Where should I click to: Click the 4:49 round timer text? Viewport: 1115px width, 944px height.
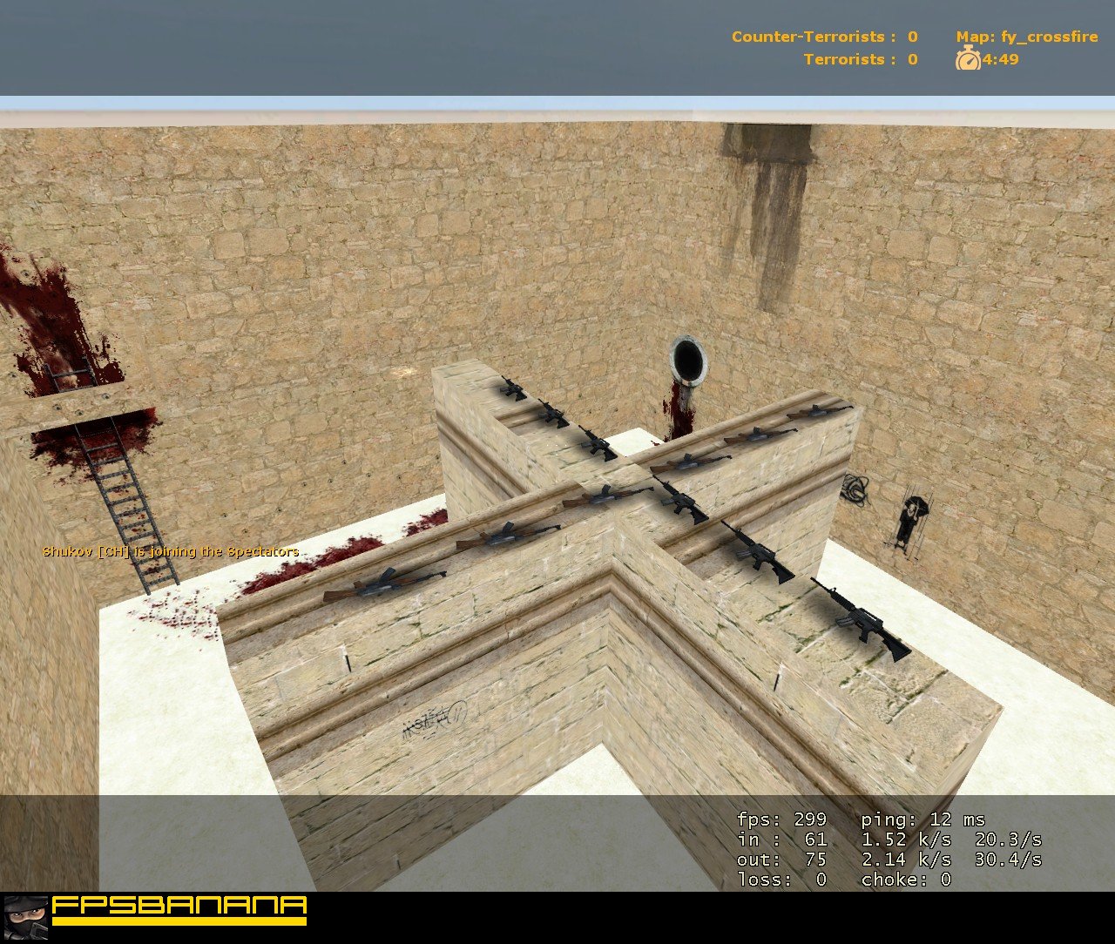pyautogui.click(x=1000, y=60)
